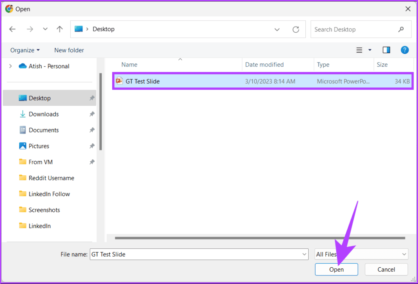Click the Desktop breadcrumb in address bar
Screen dimensions: 418x284
tap(103, 29)
